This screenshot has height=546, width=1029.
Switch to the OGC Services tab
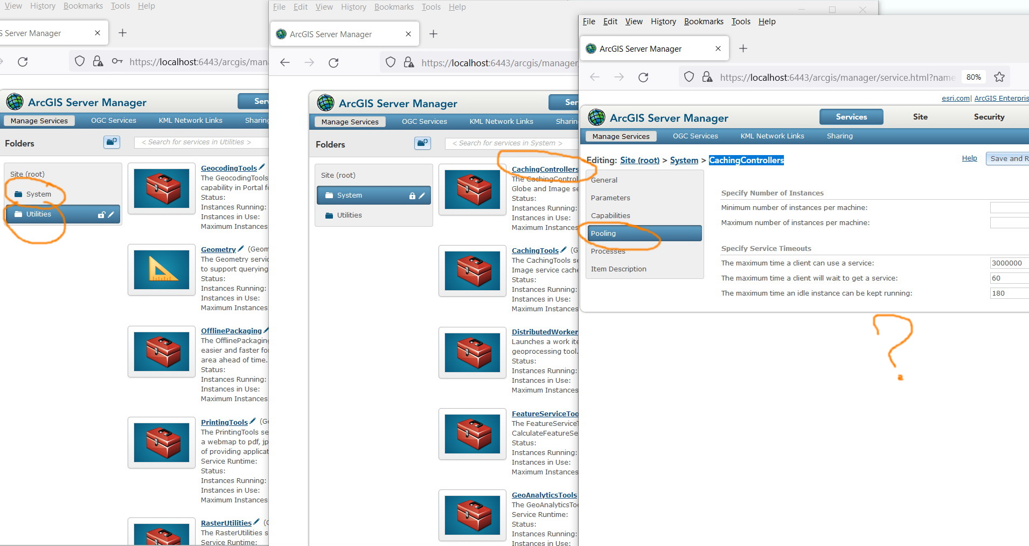tap(695, 136)
